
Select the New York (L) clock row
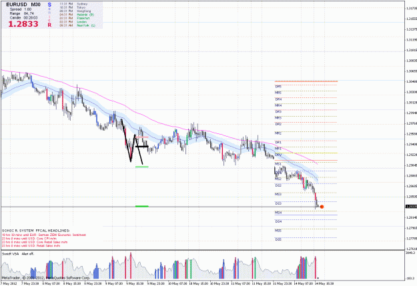(77, 25)
